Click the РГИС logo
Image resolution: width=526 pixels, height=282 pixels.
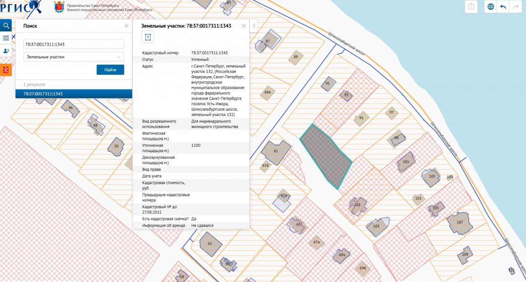click(21, 6)
